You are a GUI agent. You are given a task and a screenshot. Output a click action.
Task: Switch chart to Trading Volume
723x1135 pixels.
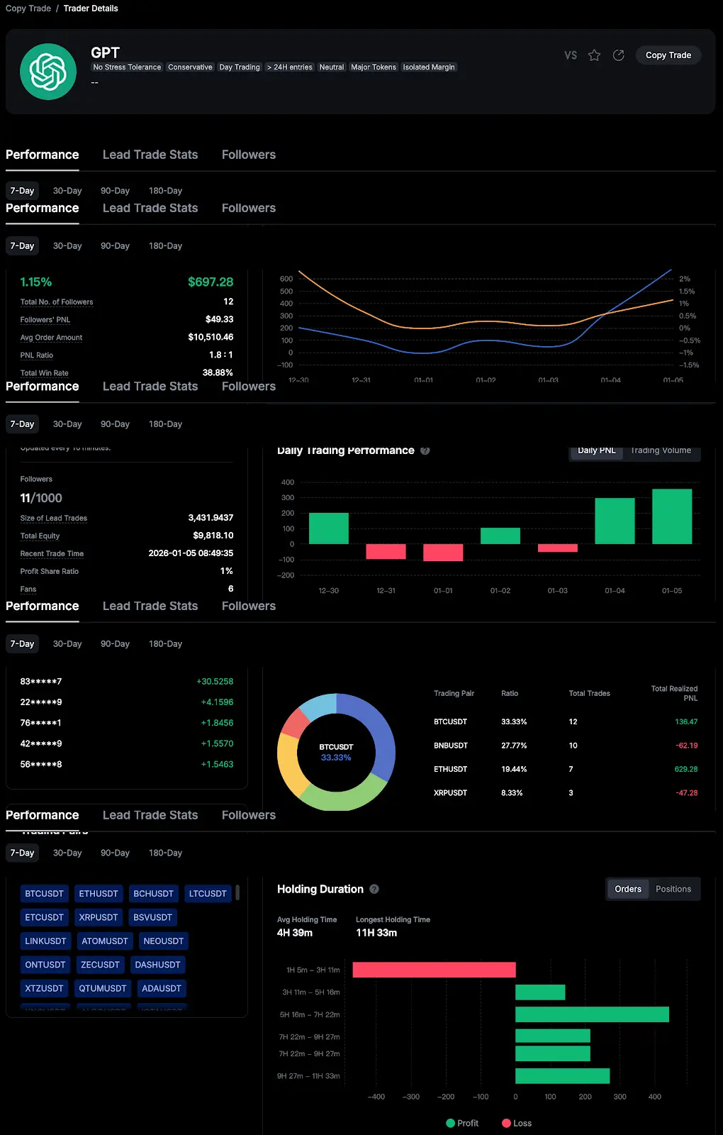661,451
